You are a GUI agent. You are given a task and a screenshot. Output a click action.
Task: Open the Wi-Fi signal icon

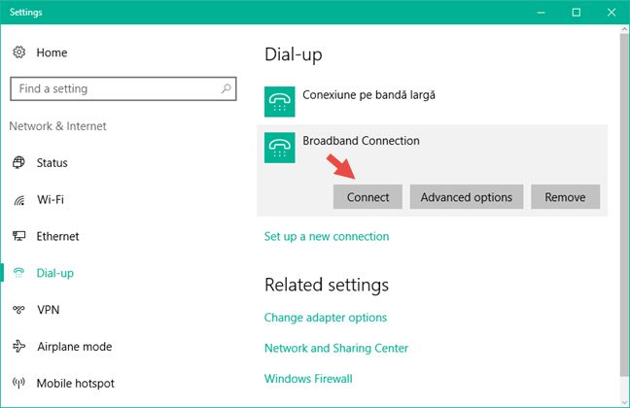(x=18, y=199)
